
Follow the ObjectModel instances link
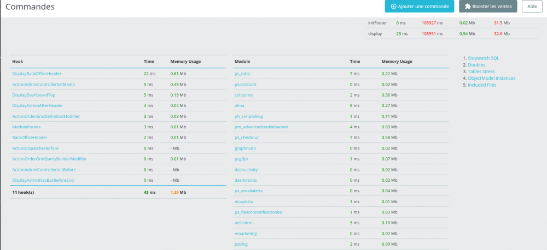(491, 78)
